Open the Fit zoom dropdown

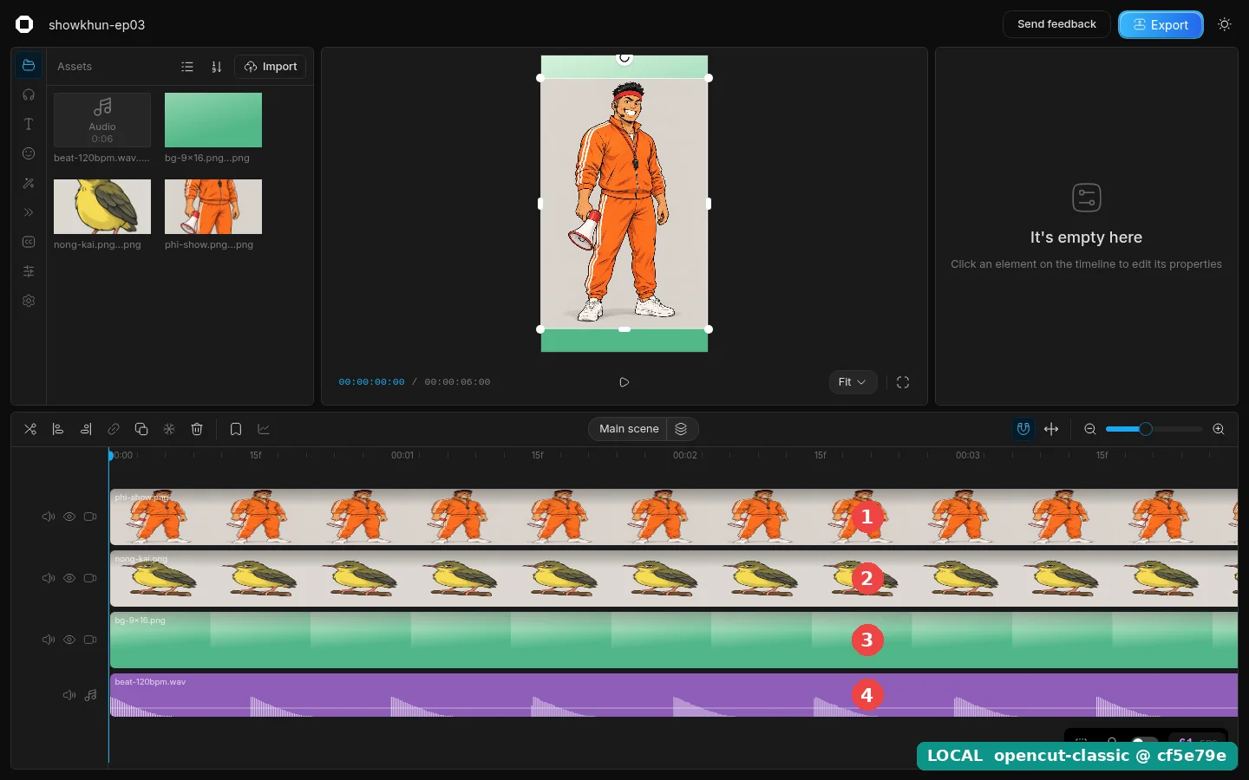pos(853,382)
